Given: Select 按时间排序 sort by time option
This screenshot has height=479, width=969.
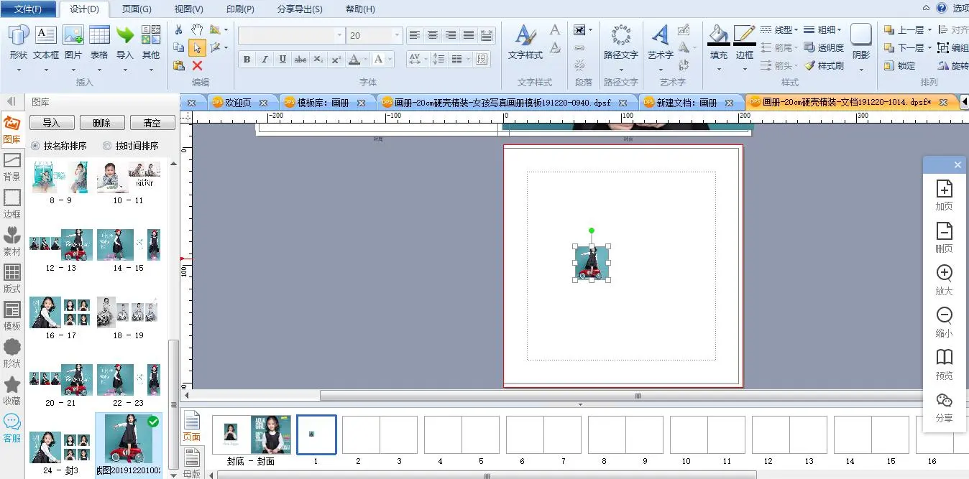Looking at the screenshot, I should (107, 146).
